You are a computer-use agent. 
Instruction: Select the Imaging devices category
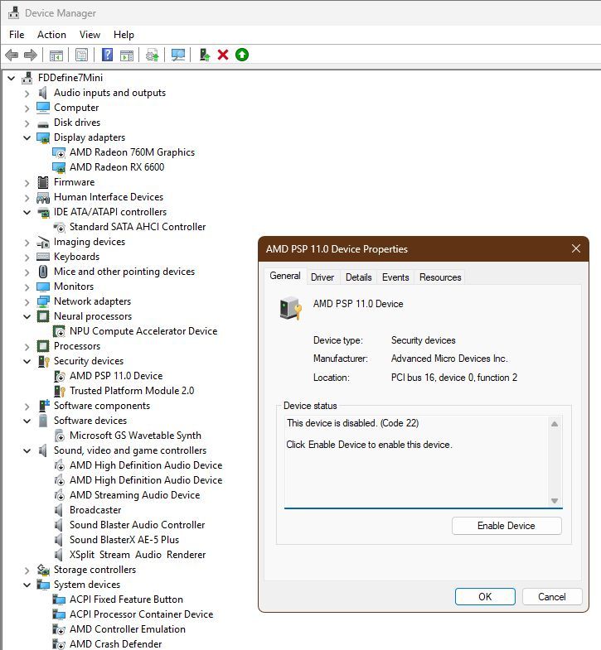pyautogui.click(x=90, y=242)
